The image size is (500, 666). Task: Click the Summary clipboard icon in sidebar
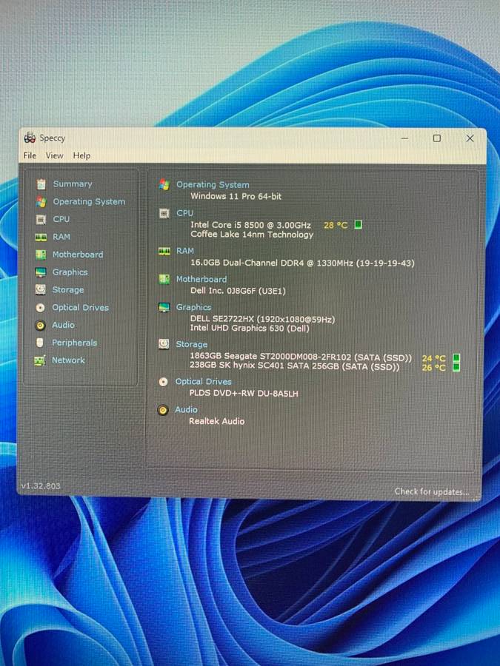click(x=41, y=184)
